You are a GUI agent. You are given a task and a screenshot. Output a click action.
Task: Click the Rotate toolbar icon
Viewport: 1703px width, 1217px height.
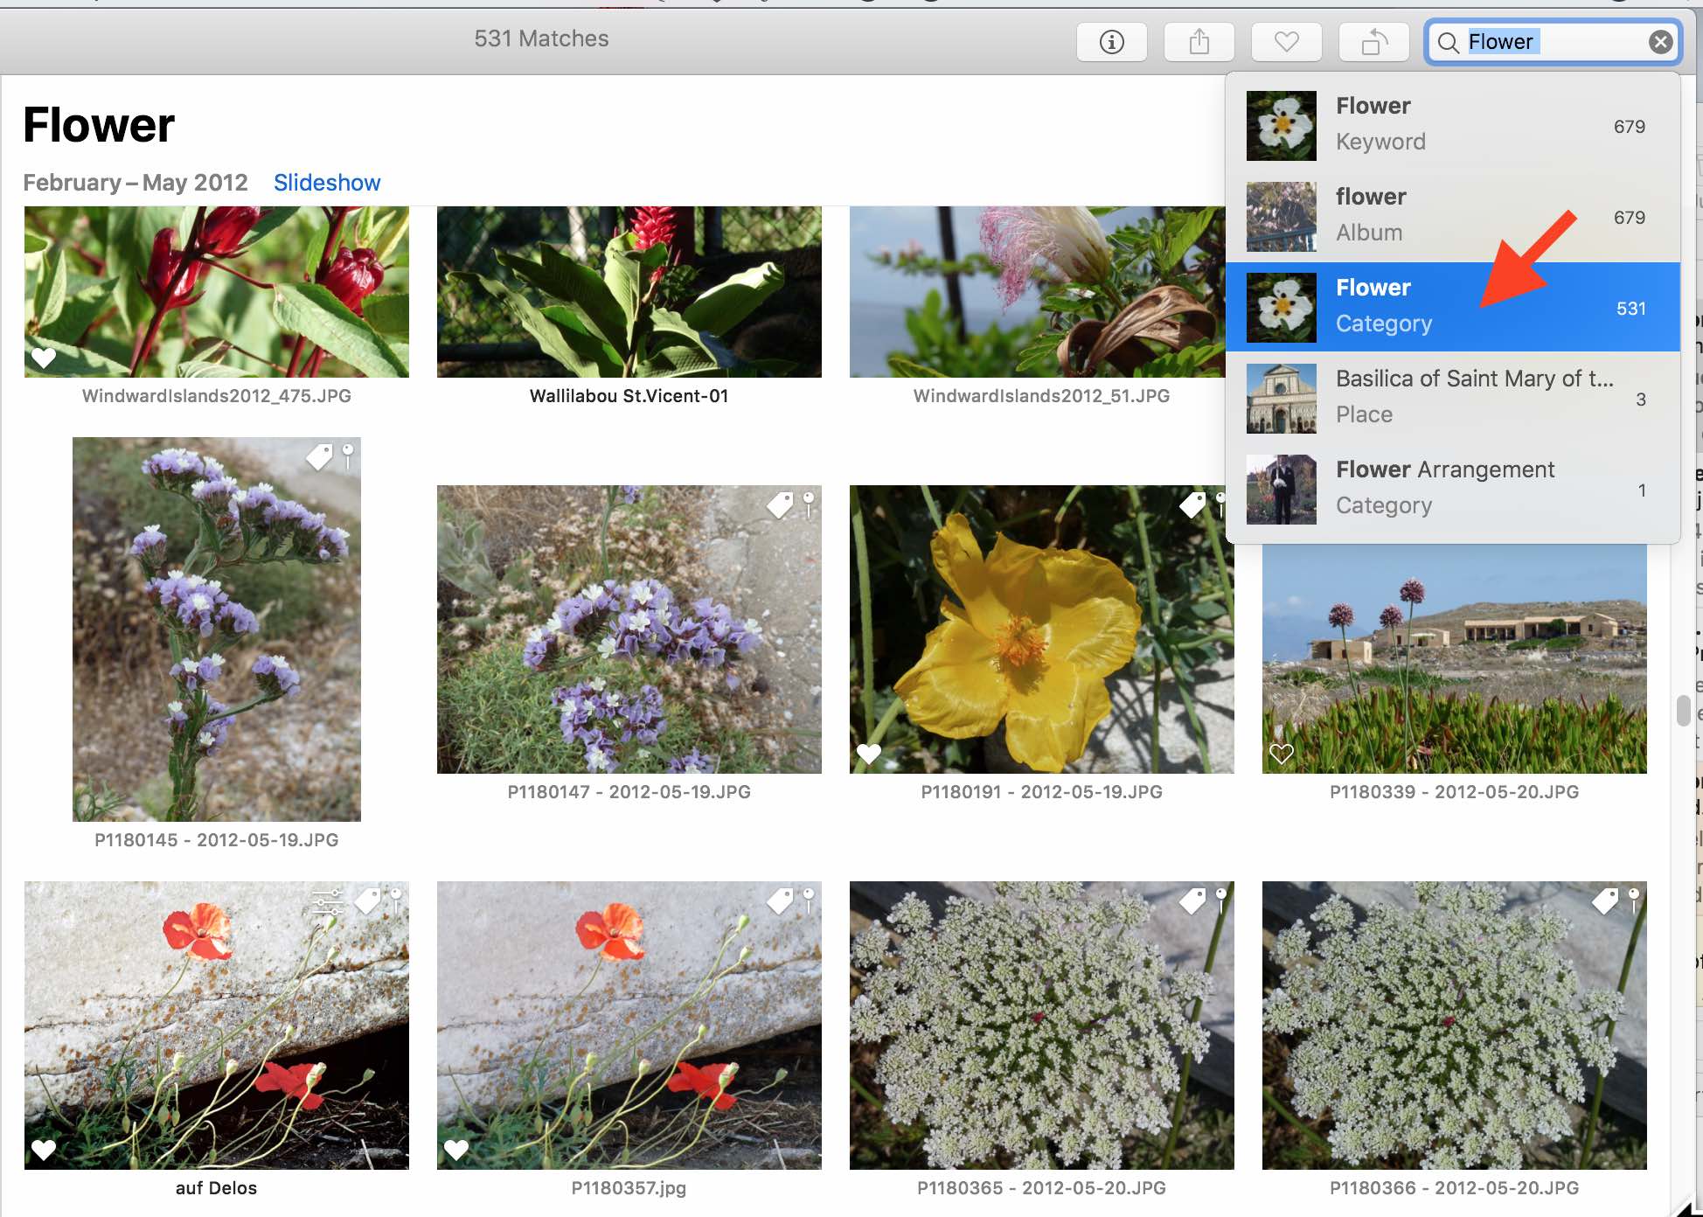coord(1373,42)
